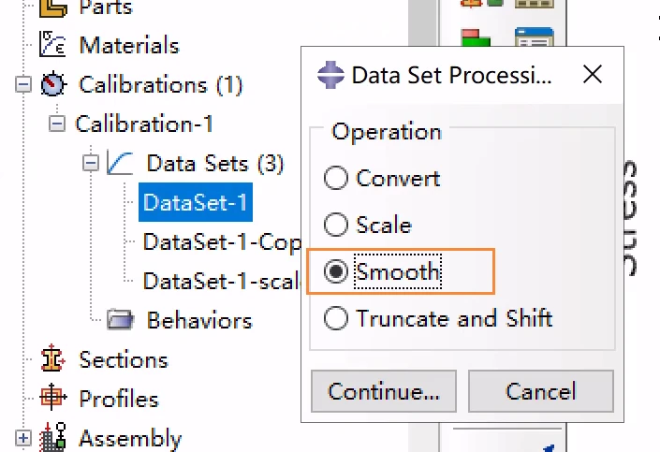Click the Parts icon at the tree top
Viewport: 660px width, 452px height.
click(x=53, y=8)
